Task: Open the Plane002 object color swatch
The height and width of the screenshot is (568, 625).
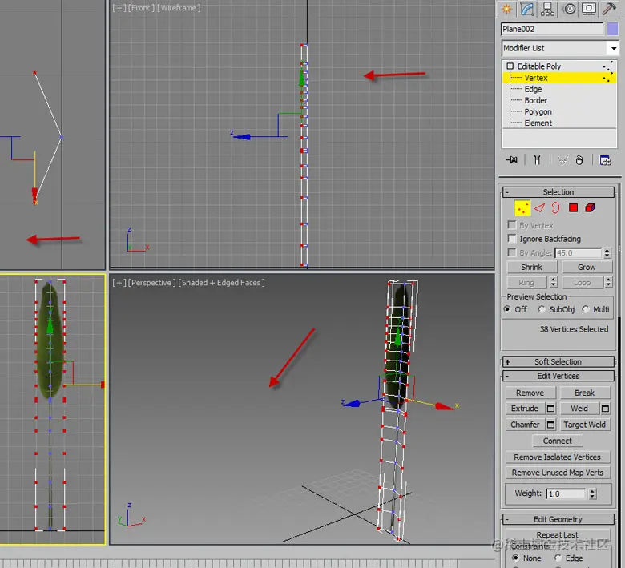Action: [x=613, y=29]
